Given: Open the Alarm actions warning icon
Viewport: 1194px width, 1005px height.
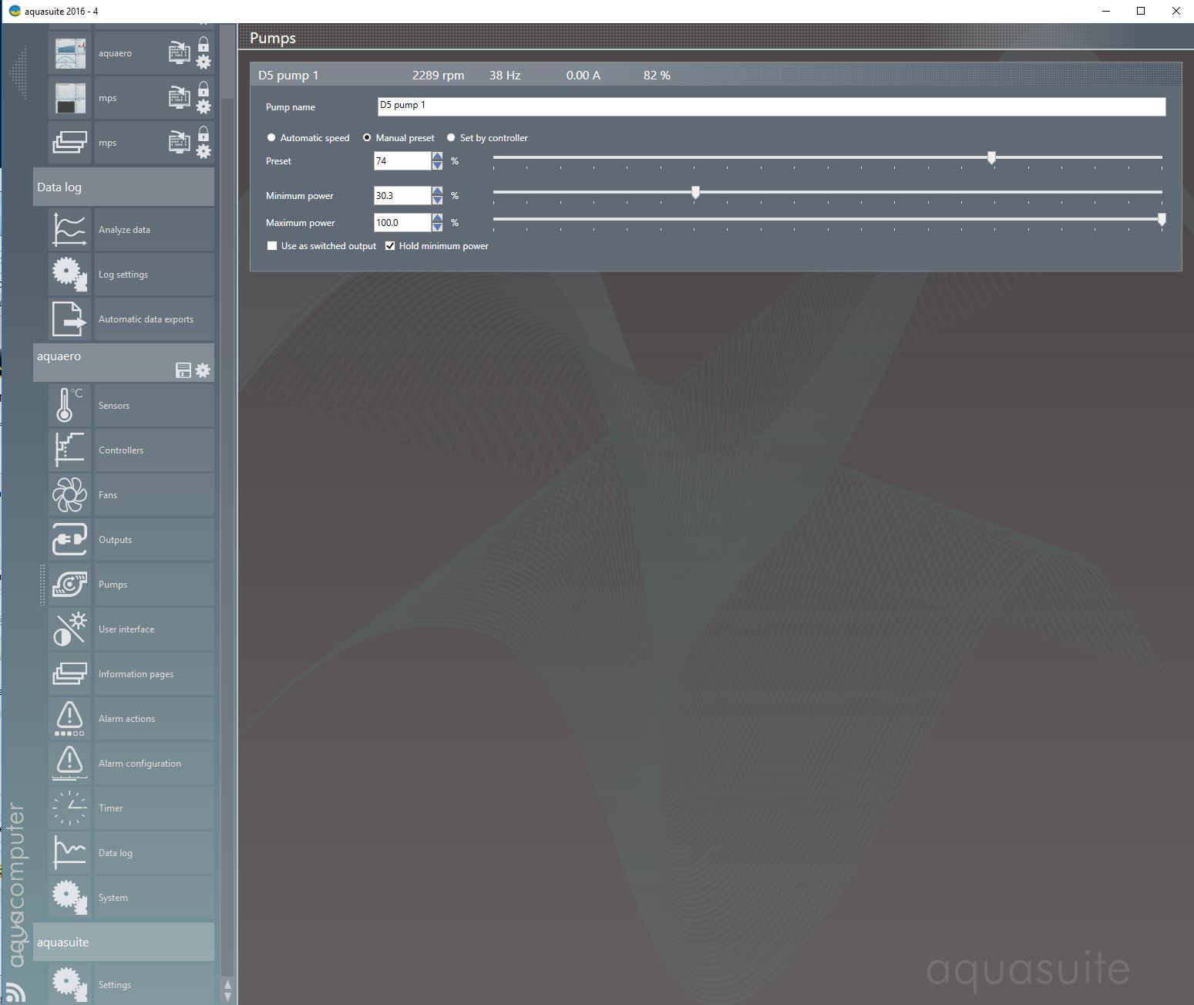Looking at the screenshot, I should 69,719.
